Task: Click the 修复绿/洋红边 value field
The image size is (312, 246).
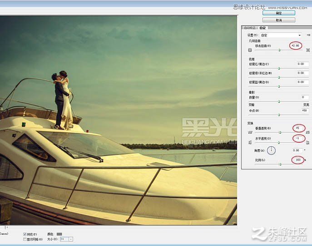Action: click(x=303, y=73)
